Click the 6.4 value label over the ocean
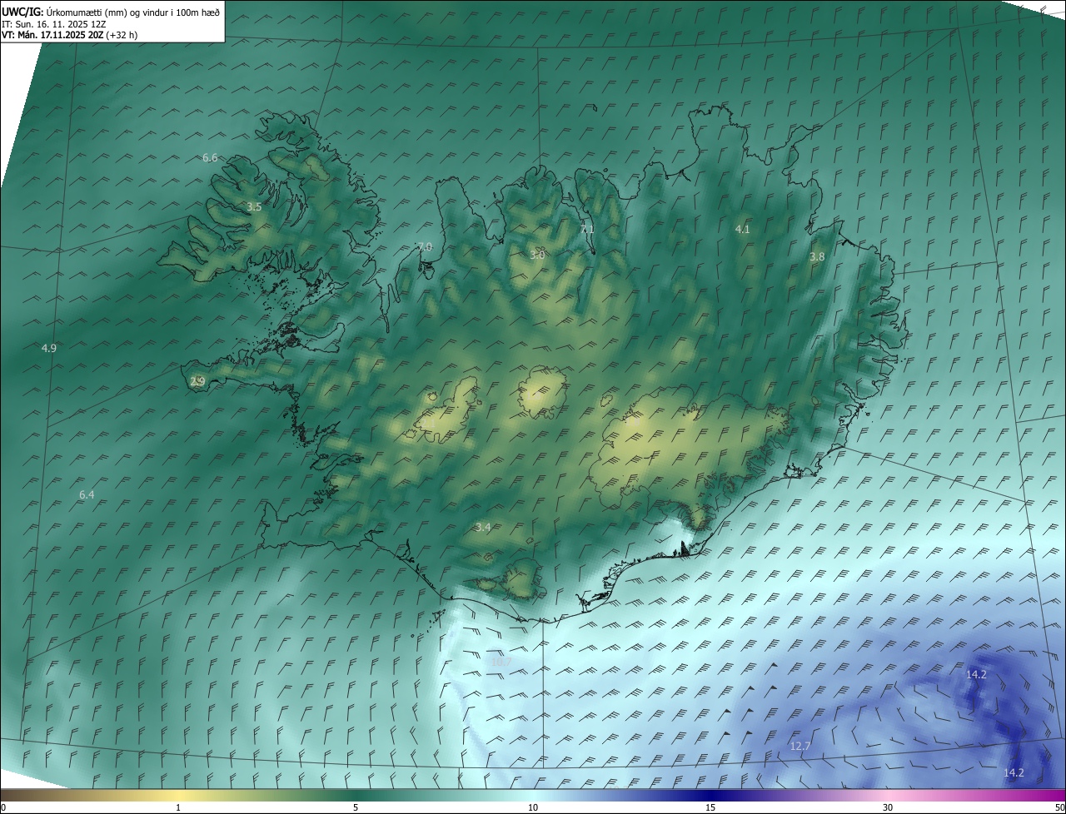This screenshot has height=814, width=1066. click(87, 494)
